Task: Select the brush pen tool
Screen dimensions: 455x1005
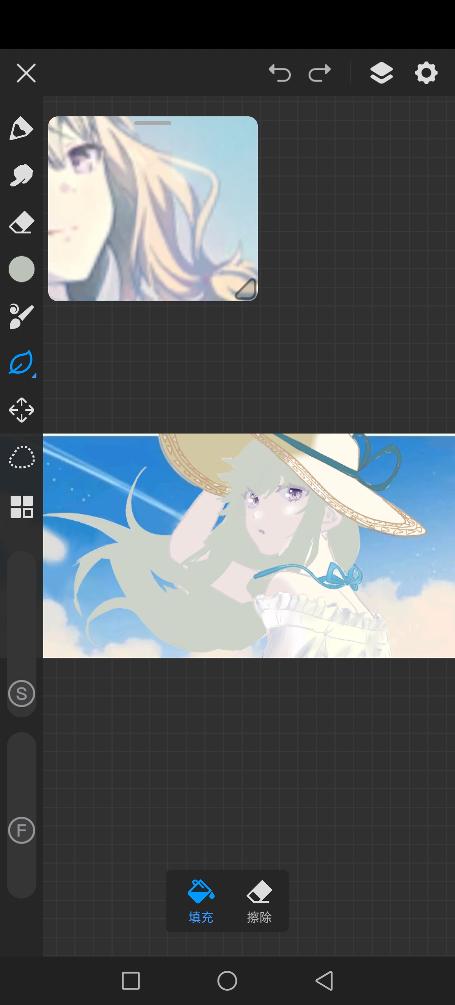Action: (x=21, y=128)
